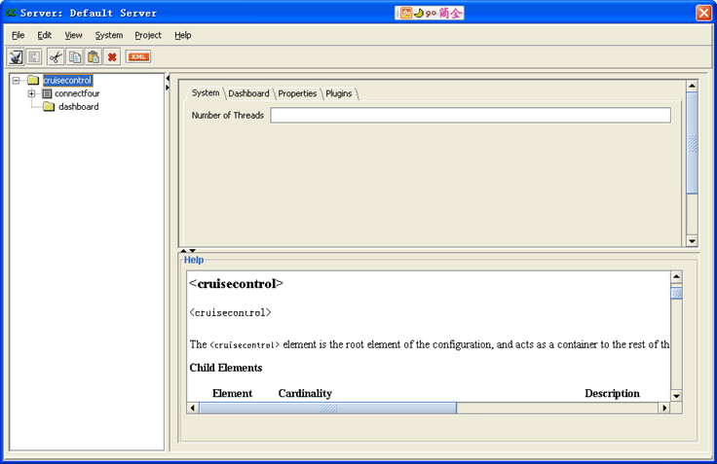Select the dashboard tree item
This screenshot has height=464, width=717.
79,107
